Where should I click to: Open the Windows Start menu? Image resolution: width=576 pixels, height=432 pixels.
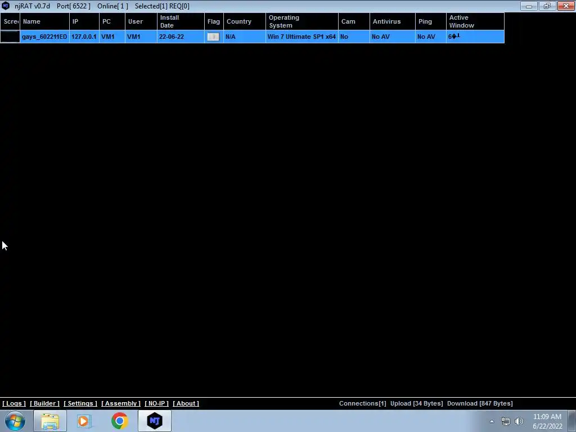[15, 421]
